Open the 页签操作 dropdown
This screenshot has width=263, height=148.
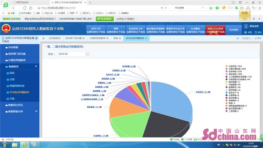(247, 38)
